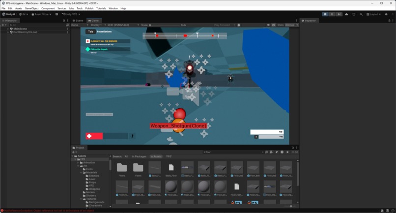Pause the running game
This screenshot has width=396, height=213.
[x=332, y=14]
